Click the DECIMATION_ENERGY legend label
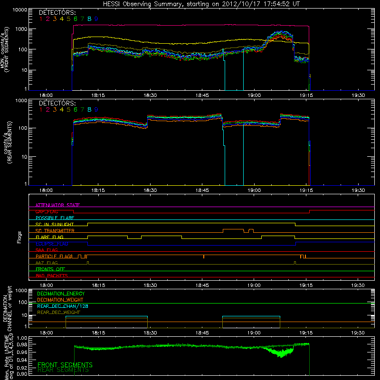380x380 pixels. point(61,294)
